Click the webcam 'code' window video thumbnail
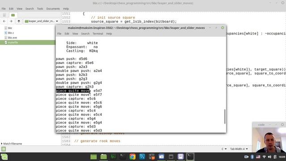Screen dimensions: 286x161 pos(269,140)
